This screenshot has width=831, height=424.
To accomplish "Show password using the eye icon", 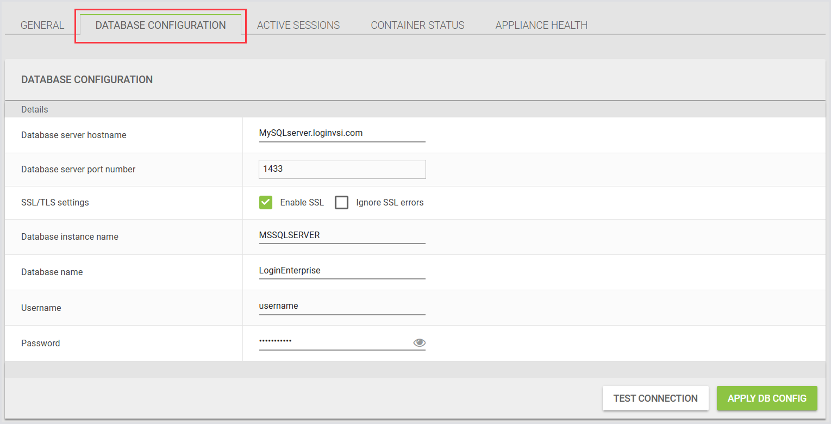I will point(419,342).
